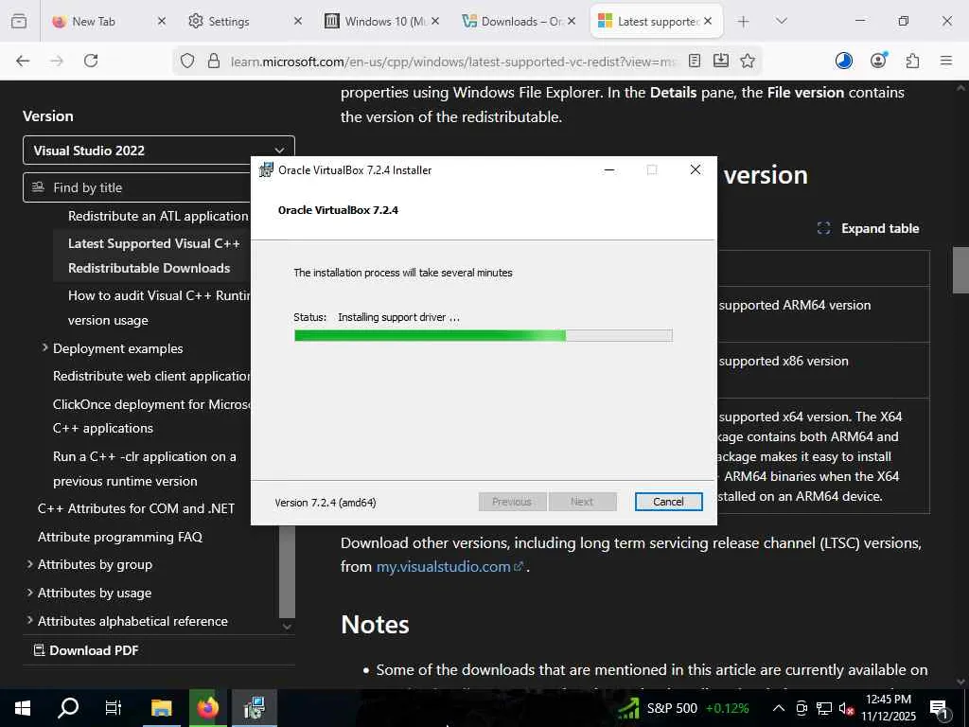The height and width of the screenshot is (727, 969).
Task: Expand Attributes alphabetical reference node
Action: [x=29, y=620]
